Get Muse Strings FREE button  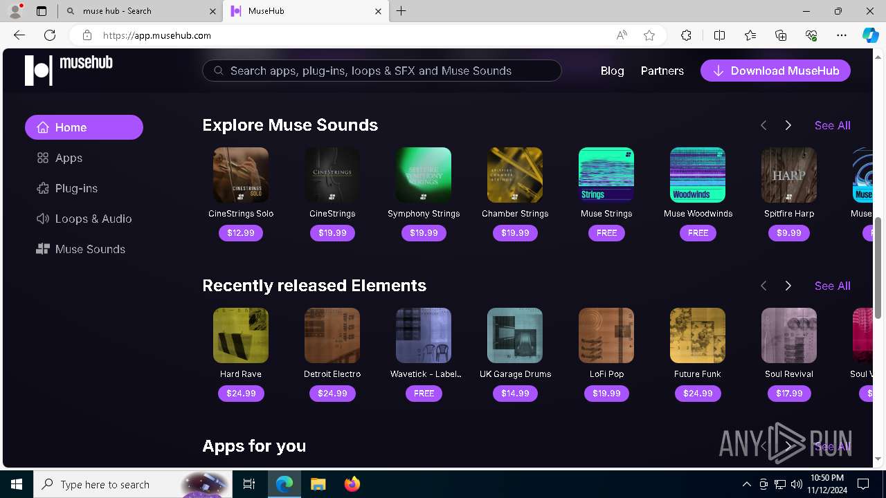606,233
